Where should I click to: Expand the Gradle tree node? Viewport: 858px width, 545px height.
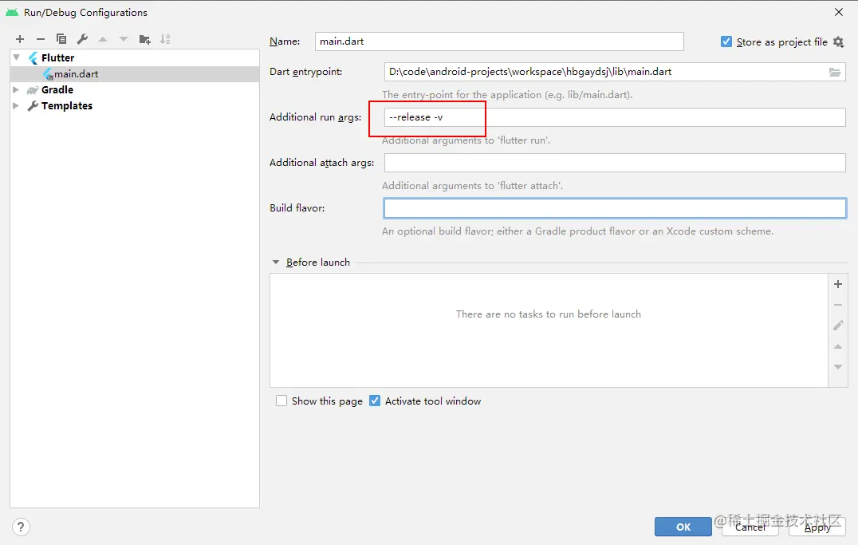point(17,90)
